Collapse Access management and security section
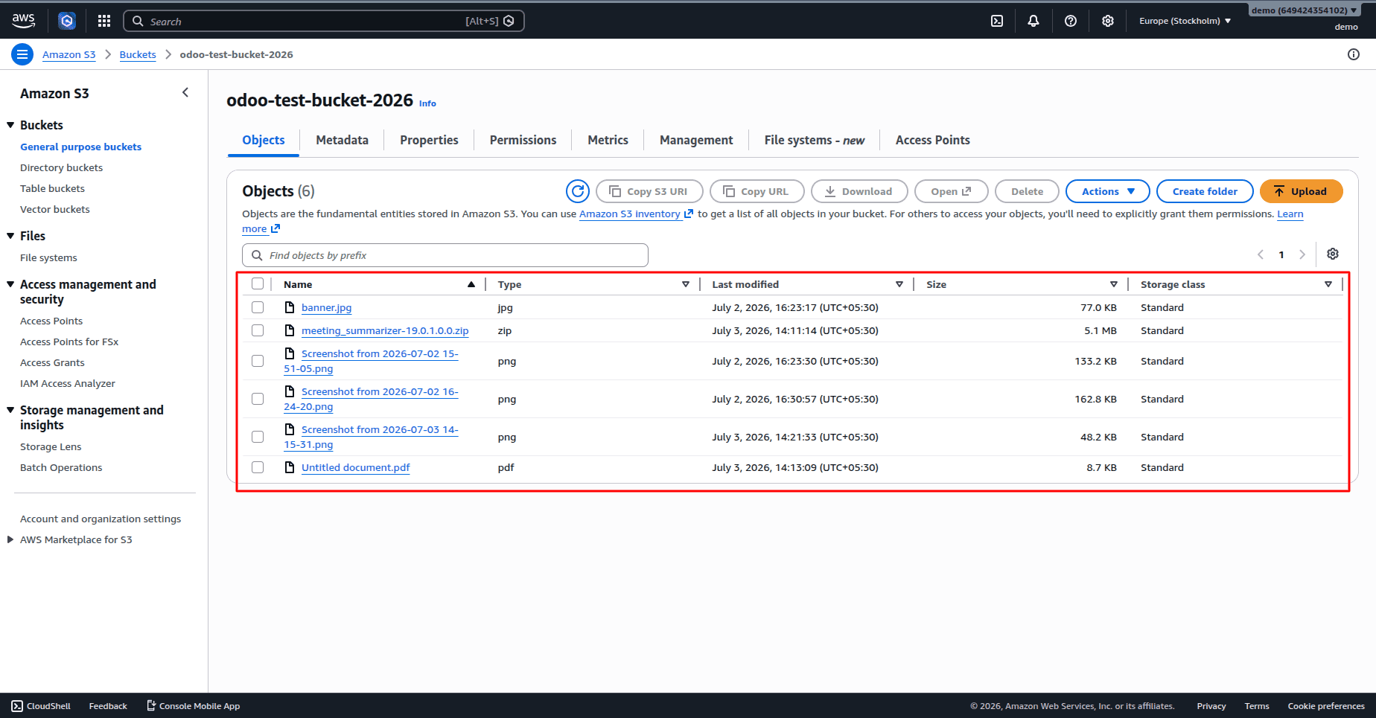The height and width of the screenshot is (718, 1376). tap(10, 284)
